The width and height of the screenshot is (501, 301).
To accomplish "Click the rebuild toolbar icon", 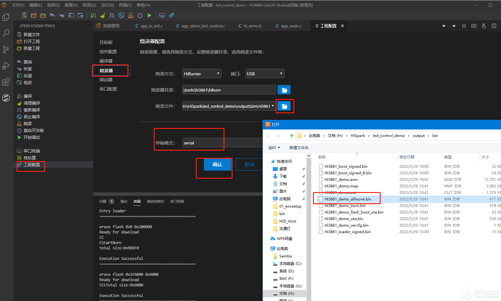I will click(112, 15).
